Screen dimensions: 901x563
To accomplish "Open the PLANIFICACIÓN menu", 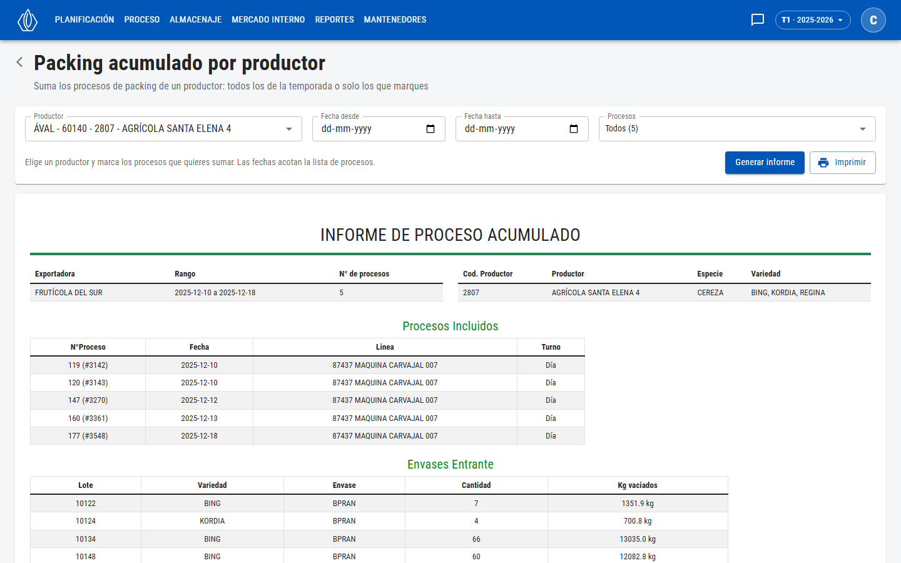I will tap(84, 20).
